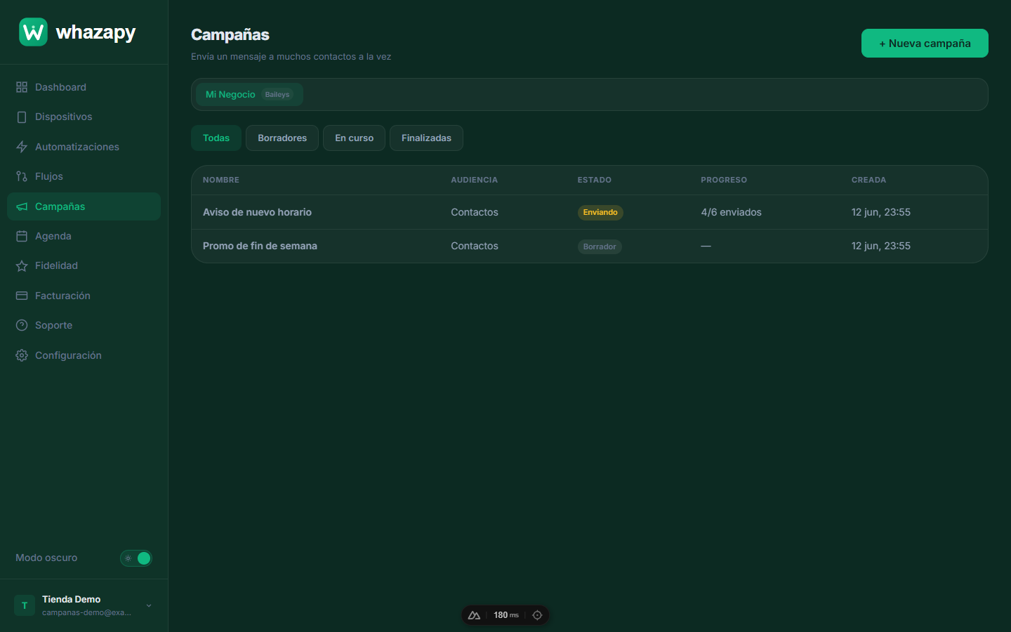Click Contactos audience in Aviso row

475,212
